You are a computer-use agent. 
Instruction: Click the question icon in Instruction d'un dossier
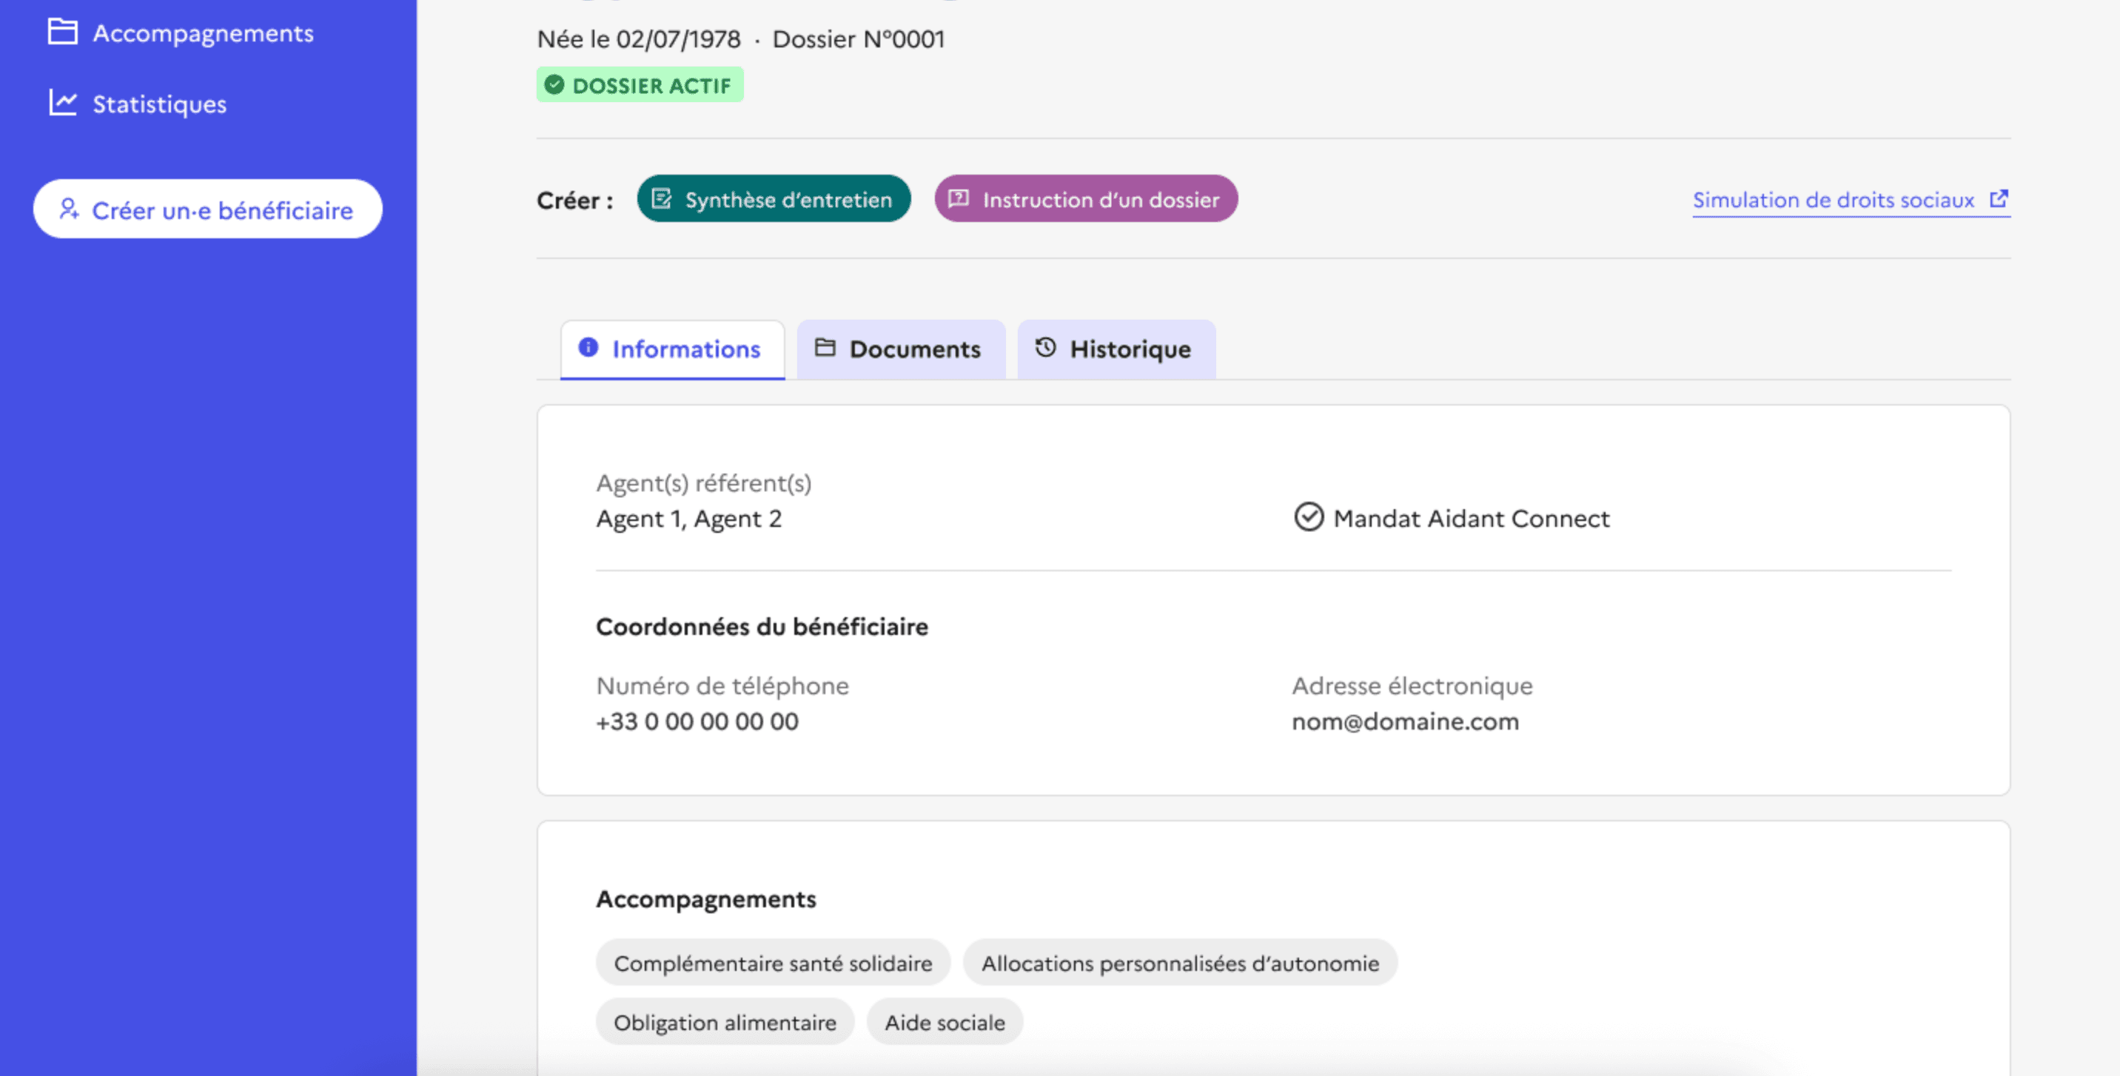pyautogui.click(x=958, y=199)
